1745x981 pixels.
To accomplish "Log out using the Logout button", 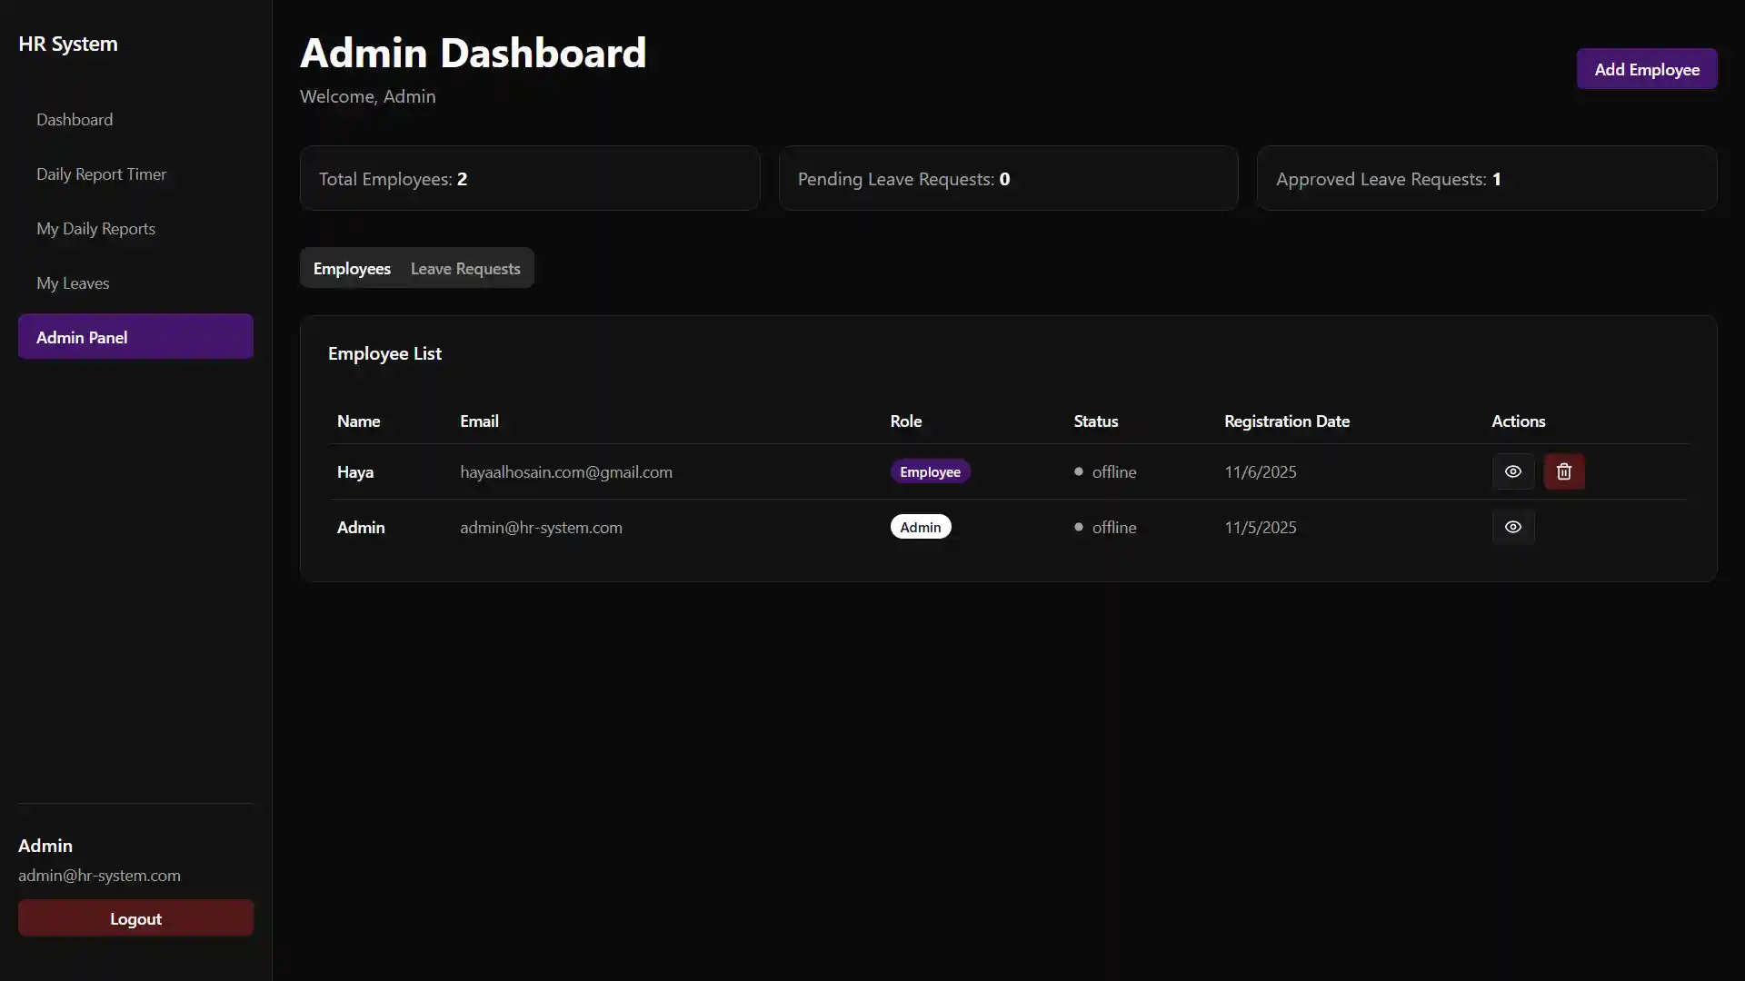I will [135, 918].
